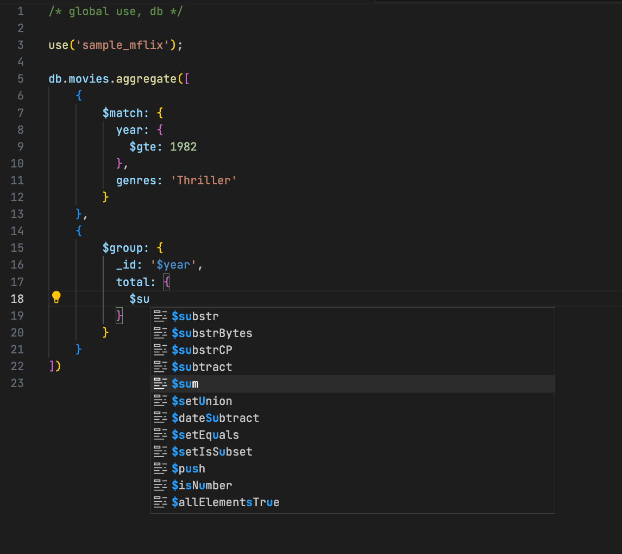Select the $sum autocomplete suggestion
Image resolution: width=622 pixels, height=554 pixels.
[x=352, y=384]
